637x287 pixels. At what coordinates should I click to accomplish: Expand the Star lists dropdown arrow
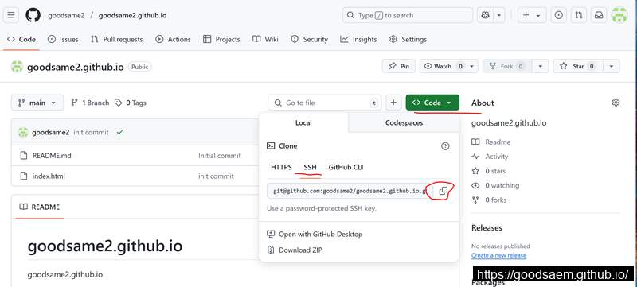click(612, 66)
